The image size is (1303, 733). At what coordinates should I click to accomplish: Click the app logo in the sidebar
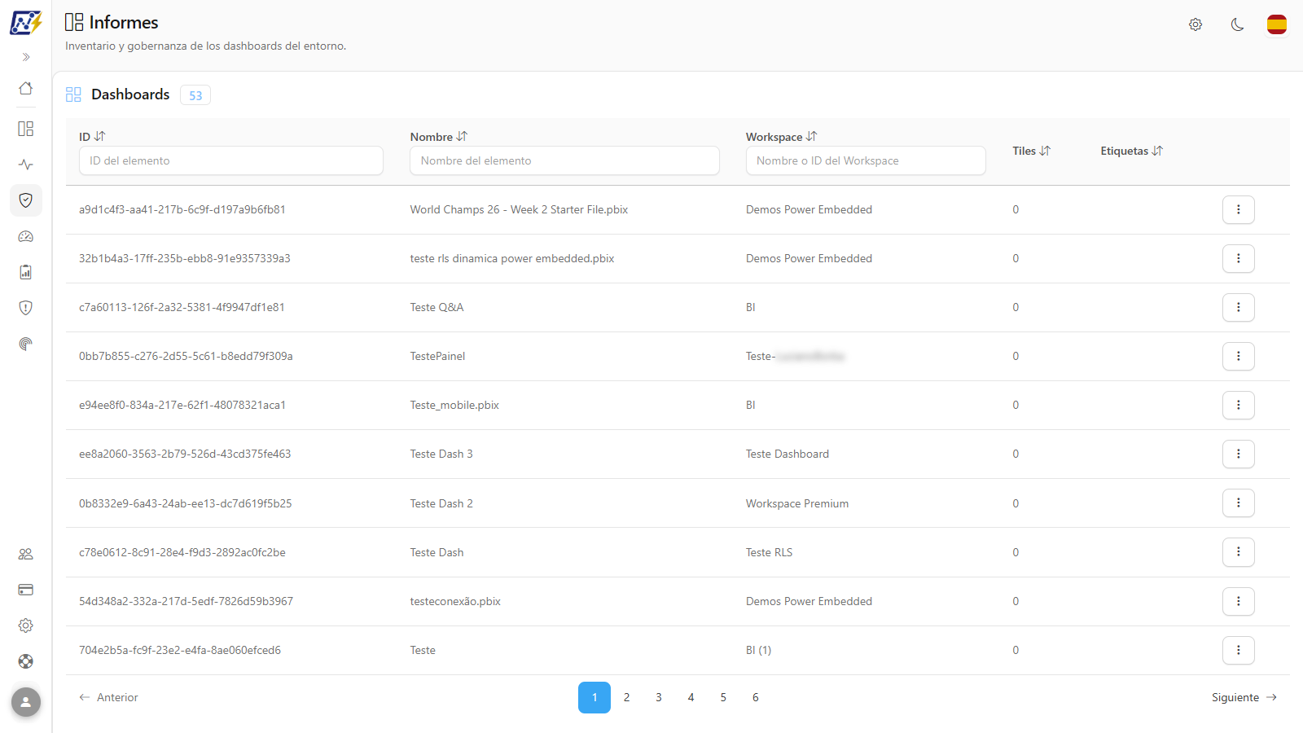pyautogui.click(x=26, y=23)
